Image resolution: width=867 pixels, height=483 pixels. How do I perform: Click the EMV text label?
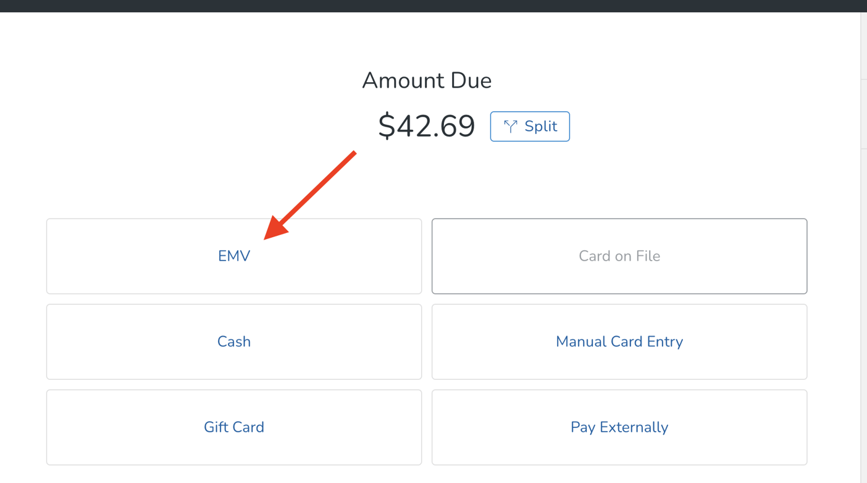(x=233, y=256)
